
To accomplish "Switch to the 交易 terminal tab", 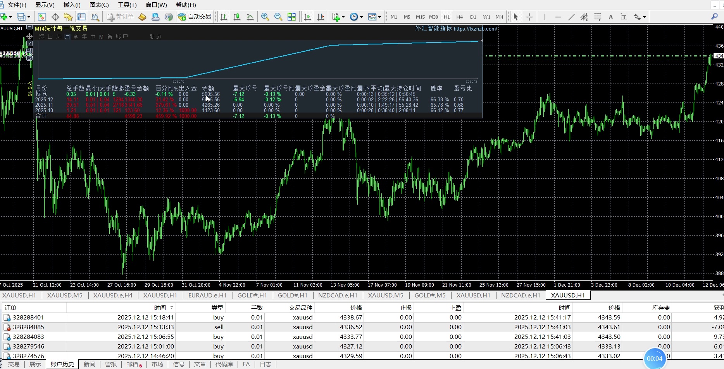I will pyautogui.click(x=14, y=364).
